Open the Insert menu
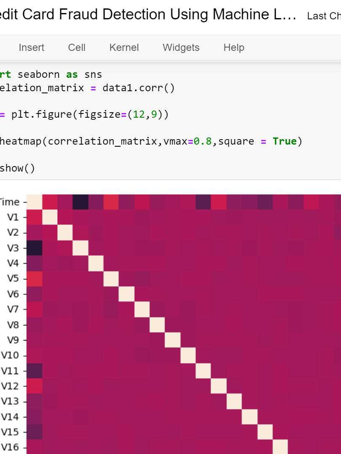The height and width of the screenshot is (454, 341). tap(31, 48)
